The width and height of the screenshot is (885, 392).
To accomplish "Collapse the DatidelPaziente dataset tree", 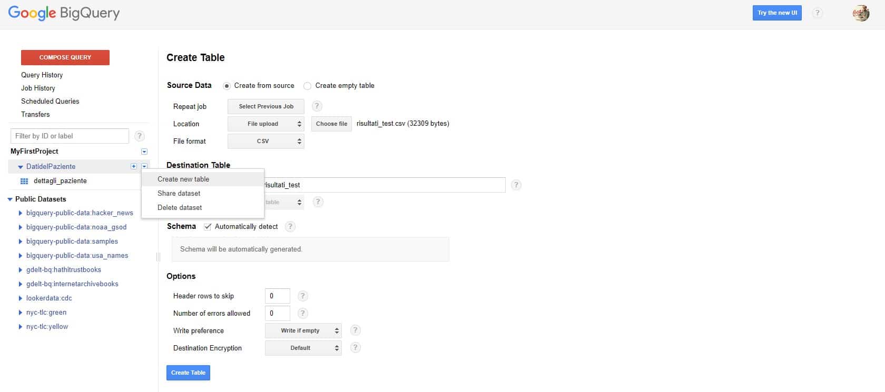I will coord(21,167).
